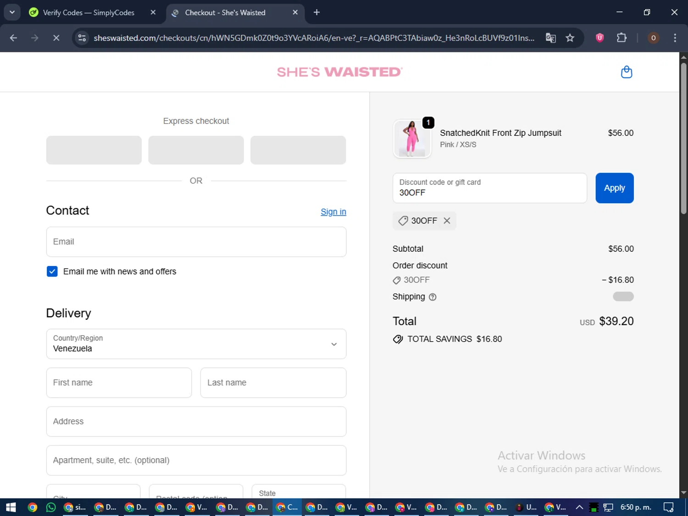Open the Chrome extensions puzzle icon
688x516 pixels.
pyautogui.click(x=621, y=38)
